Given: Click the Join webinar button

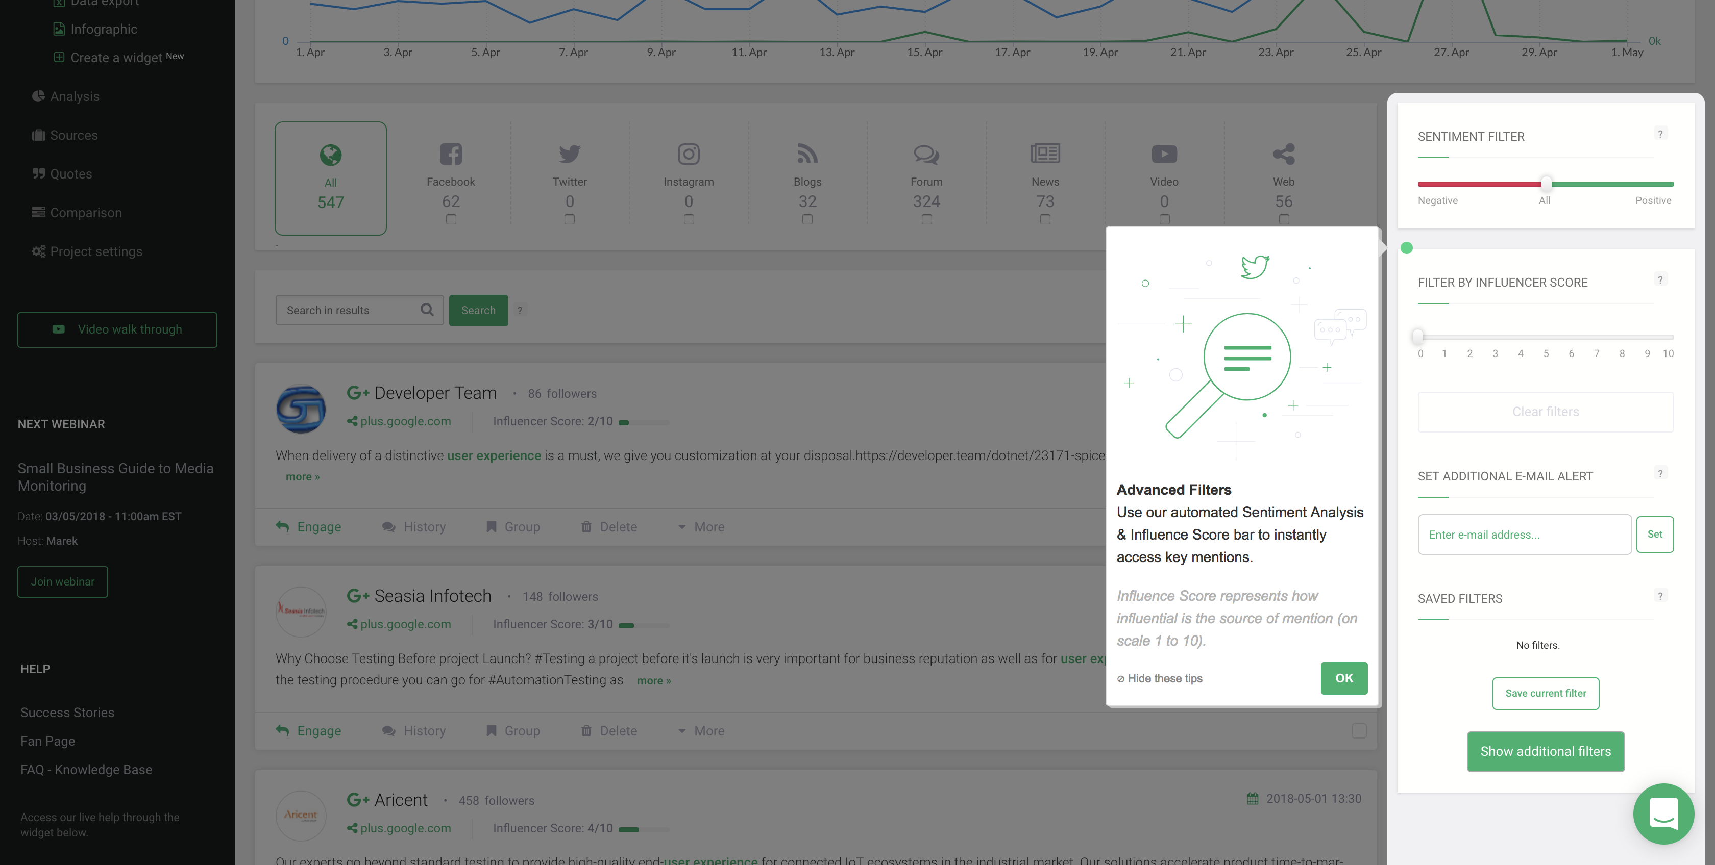Looking at the screenshot, I should [63, 581].
